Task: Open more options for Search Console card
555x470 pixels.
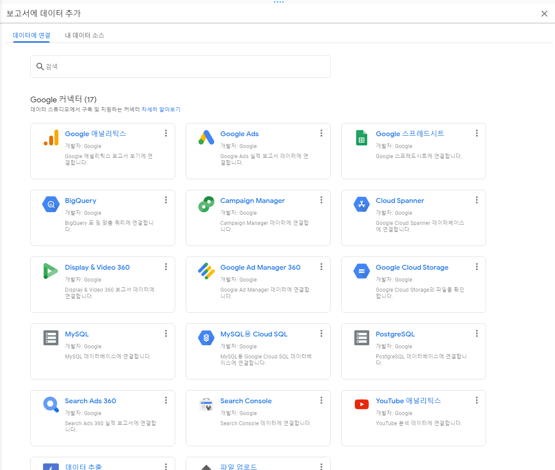Action: [321, 400]
